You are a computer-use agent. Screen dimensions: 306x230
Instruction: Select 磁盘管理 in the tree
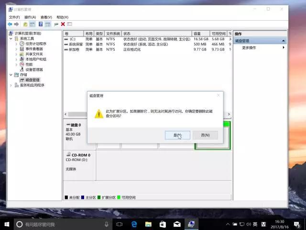point(33,80)
